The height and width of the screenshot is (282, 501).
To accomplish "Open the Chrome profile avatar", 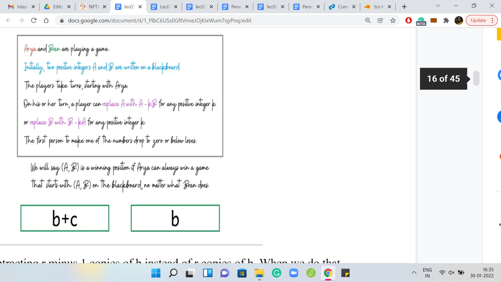I will click(x=458, y=20).
